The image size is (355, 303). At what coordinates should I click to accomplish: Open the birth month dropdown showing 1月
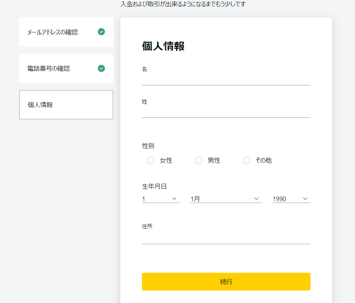(226, 199)
